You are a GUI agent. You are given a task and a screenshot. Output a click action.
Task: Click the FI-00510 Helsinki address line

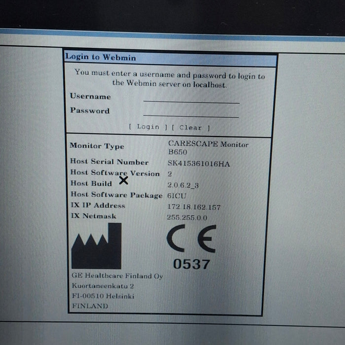(103, 296)
